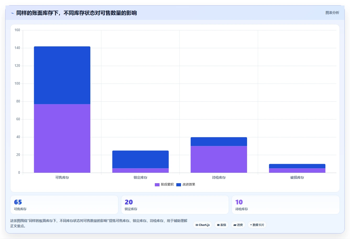Click the lightning icon beside the chart title

[12, 13]
